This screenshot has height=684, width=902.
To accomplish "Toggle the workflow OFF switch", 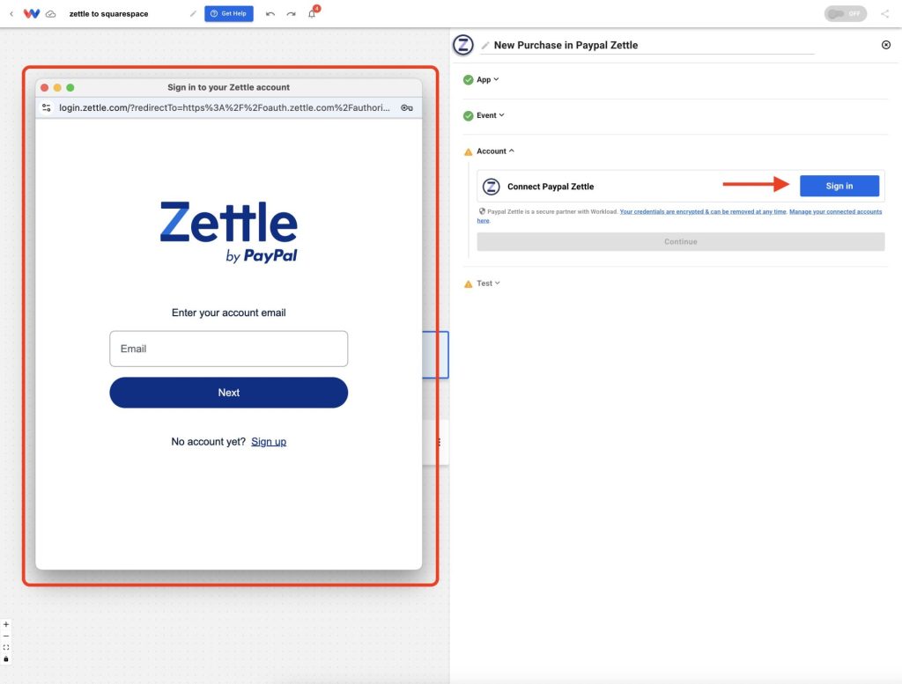I will click(845, 13).
